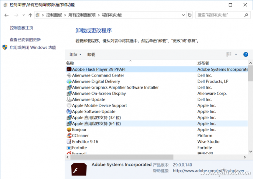253x179 pixels.
Task: Click the Bonjour package icon
Action: [69, 129]
